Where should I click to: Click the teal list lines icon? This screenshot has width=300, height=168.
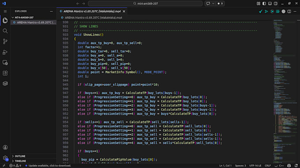(x=277, y=11)
